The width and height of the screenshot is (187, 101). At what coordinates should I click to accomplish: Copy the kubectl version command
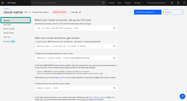(x=114, y=88)
